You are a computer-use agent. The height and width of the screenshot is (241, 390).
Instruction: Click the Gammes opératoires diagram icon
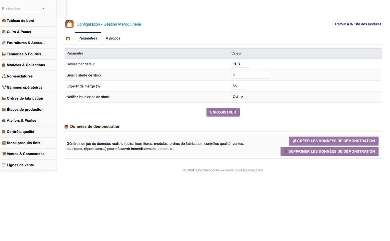click(4, 87)
